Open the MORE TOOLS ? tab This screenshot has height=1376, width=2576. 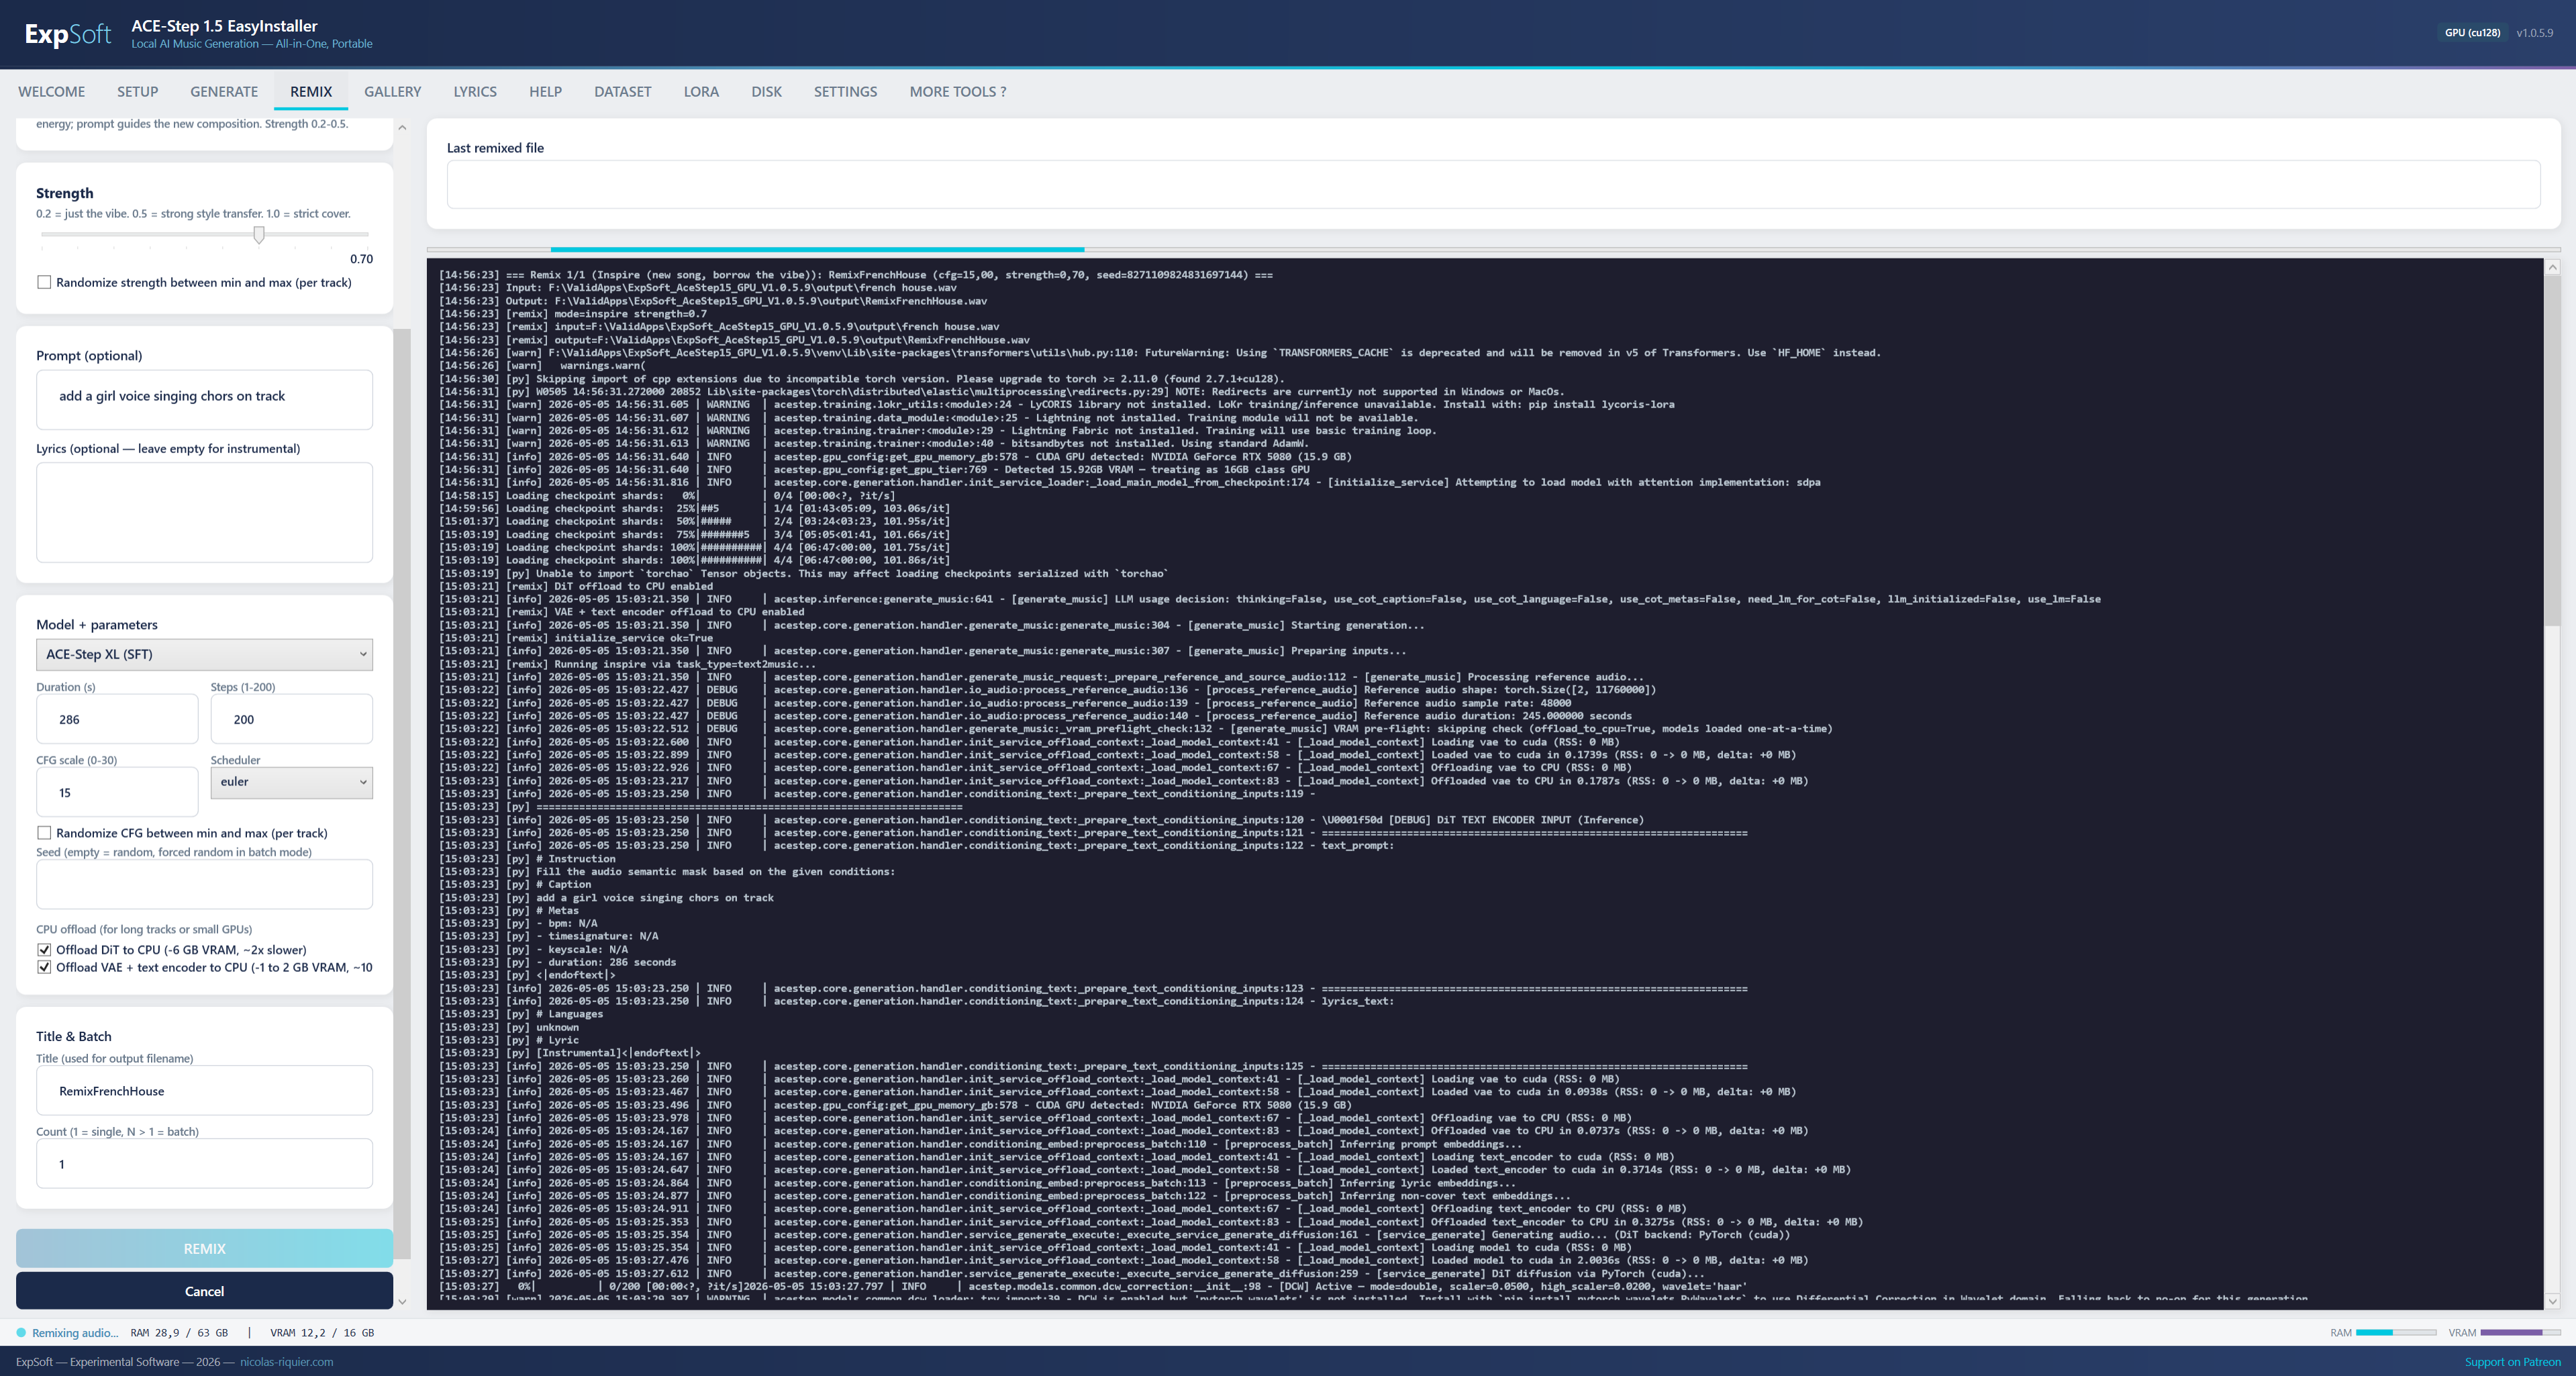point(958,91)
